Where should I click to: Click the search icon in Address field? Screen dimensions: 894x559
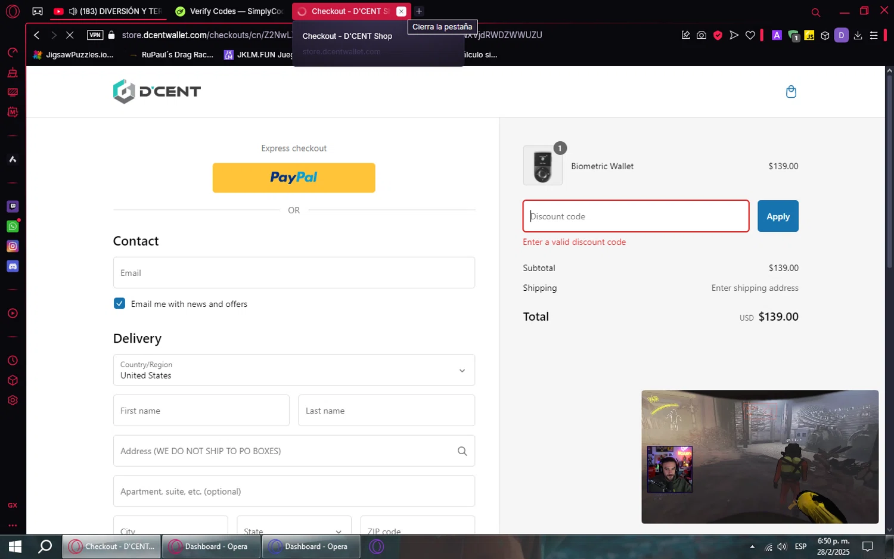(462, 451)
